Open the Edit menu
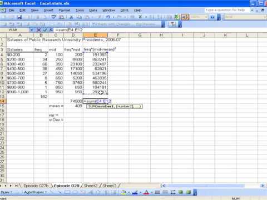Viewport: 267px width, 200px height. pos(22,11)
